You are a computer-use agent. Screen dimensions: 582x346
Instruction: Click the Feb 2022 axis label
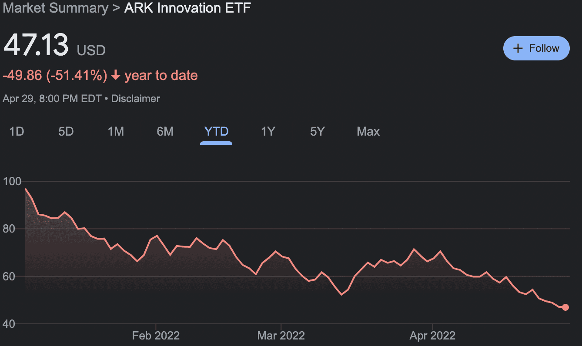click(156, 336)
